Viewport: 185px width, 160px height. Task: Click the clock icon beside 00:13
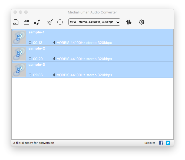tap(30, 43)
